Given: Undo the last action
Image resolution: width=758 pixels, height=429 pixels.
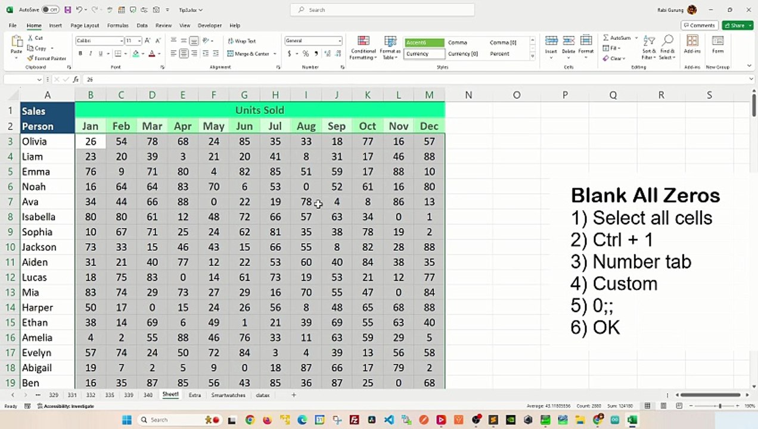Looking at the screenshot, I should pos(79,10).
